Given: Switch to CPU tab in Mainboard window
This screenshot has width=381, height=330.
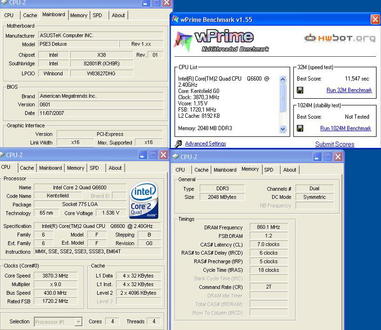Looking at the screenshot, I should pos(9,15).
